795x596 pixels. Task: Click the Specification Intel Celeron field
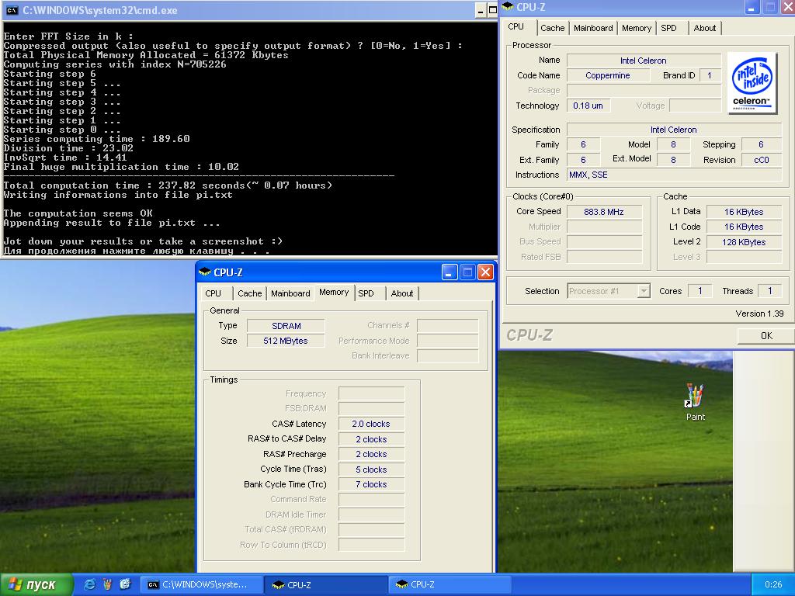click(674, 130)
